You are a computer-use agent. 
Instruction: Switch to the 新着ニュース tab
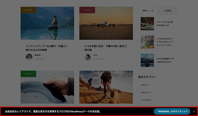coord(148,11)
